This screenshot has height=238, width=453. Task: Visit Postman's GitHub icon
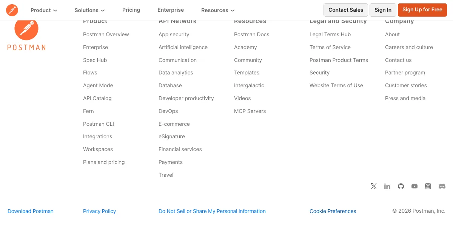click(401, 186)
